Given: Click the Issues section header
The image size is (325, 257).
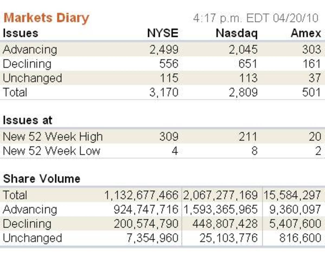Looking at the screenshot, I should click(x=20, y=34).
